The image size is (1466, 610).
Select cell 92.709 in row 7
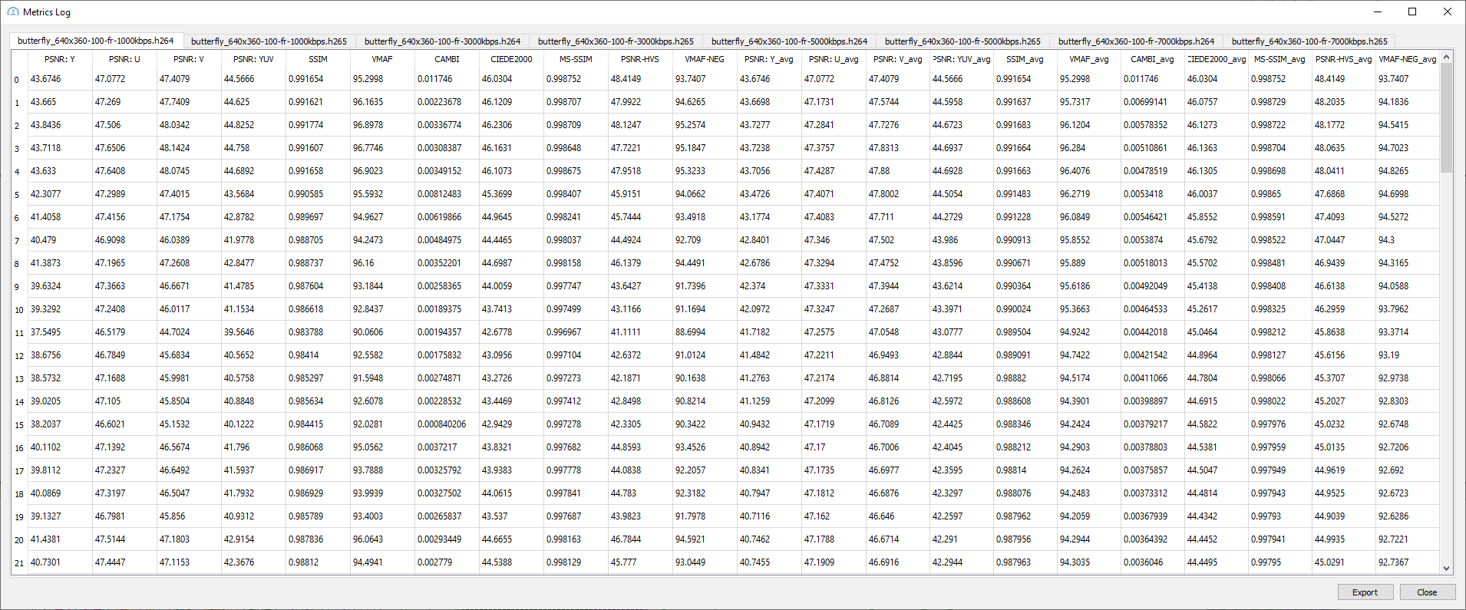[705, 240]
